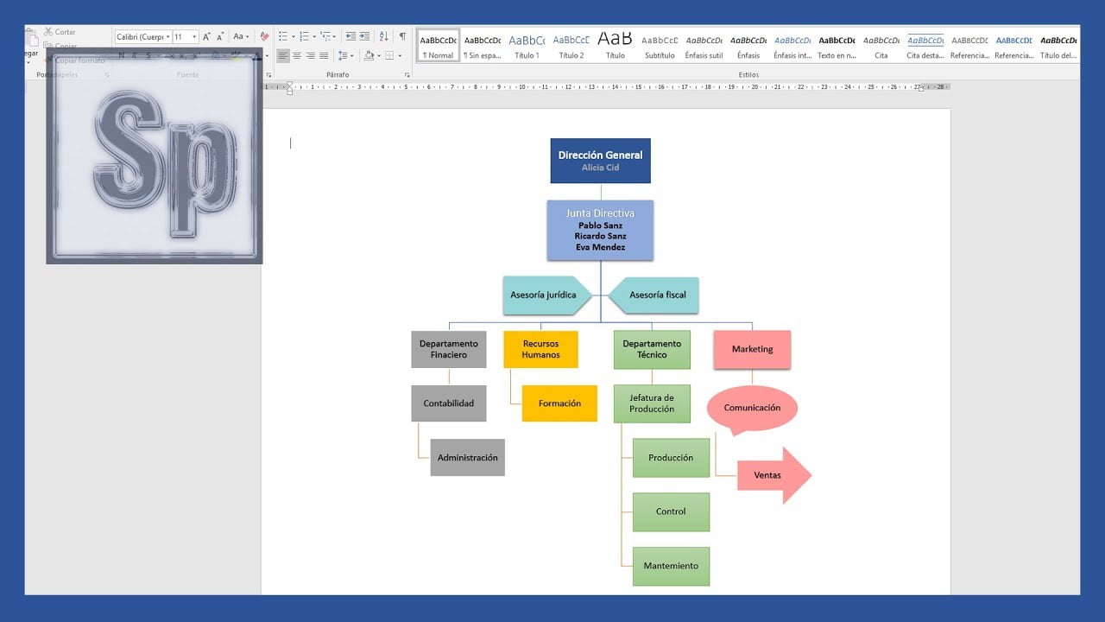Clear all formatting with the eraser icon

point(264,36)
